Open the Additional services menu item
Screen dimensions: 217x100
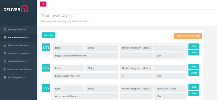(18, 54)
